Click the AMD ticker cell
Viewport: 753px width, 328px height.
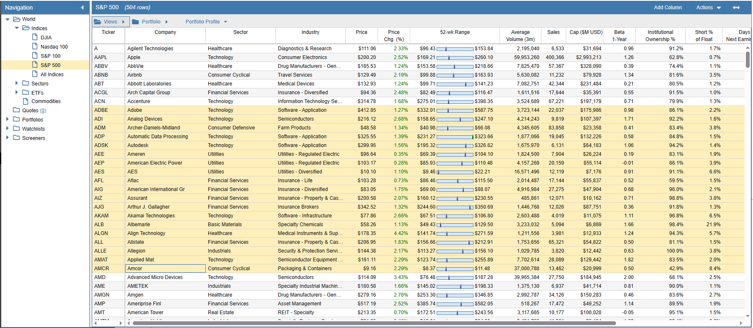pyautogui.click(x=109, y=277)
